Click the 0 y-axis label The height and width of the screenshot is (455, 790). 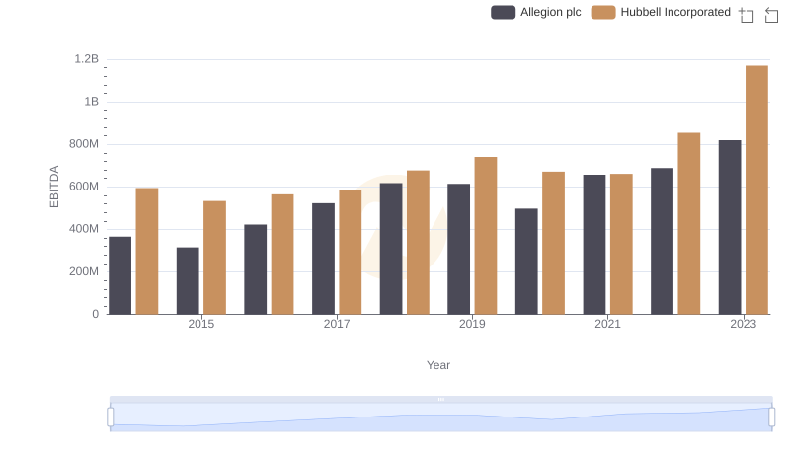[x=95, y=314]
